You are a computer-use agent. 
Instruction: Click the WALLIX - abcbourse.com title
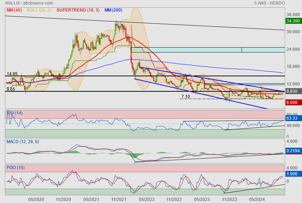tap(29, 3)
